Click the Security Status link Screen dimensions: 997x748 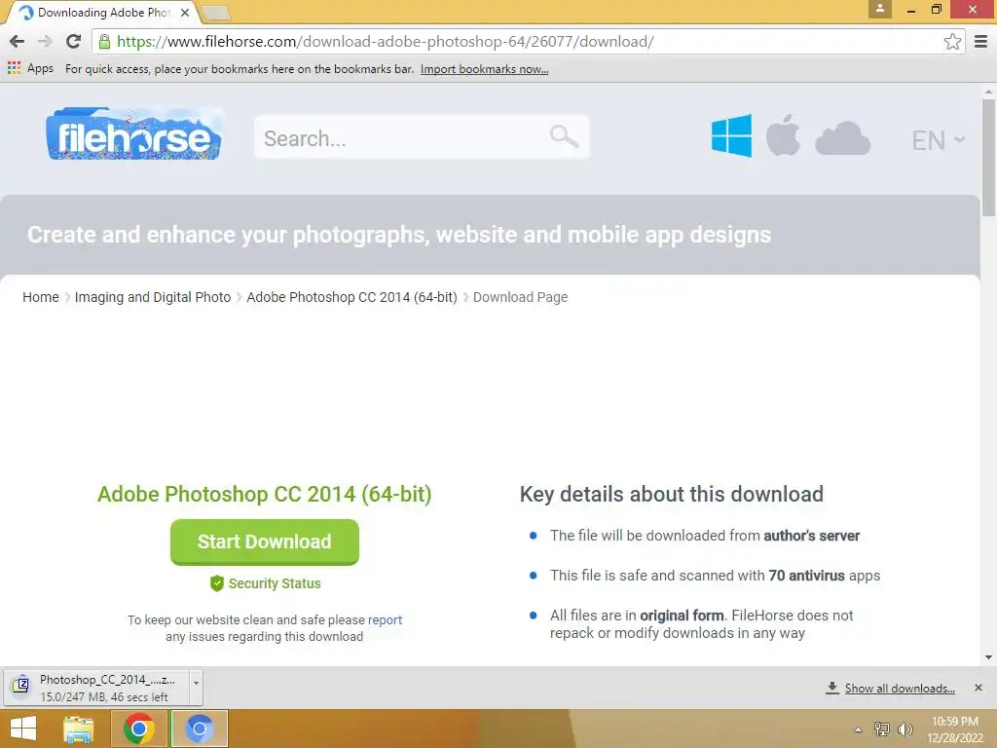coord(274,583)
